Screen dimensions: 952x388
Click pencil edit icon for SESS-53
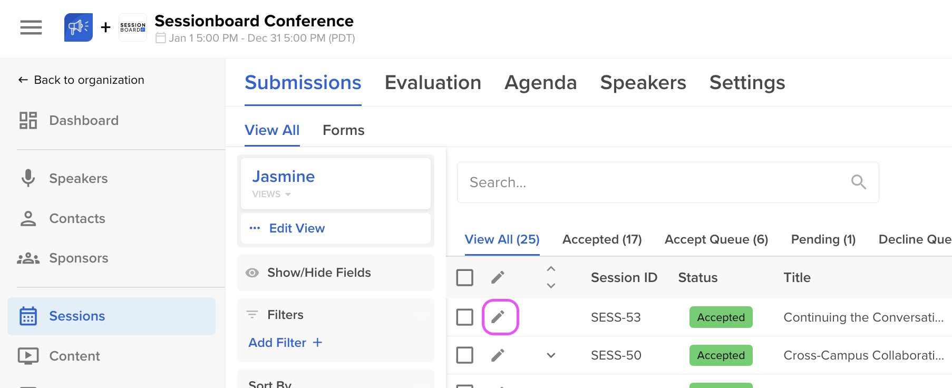pos(498,317)
